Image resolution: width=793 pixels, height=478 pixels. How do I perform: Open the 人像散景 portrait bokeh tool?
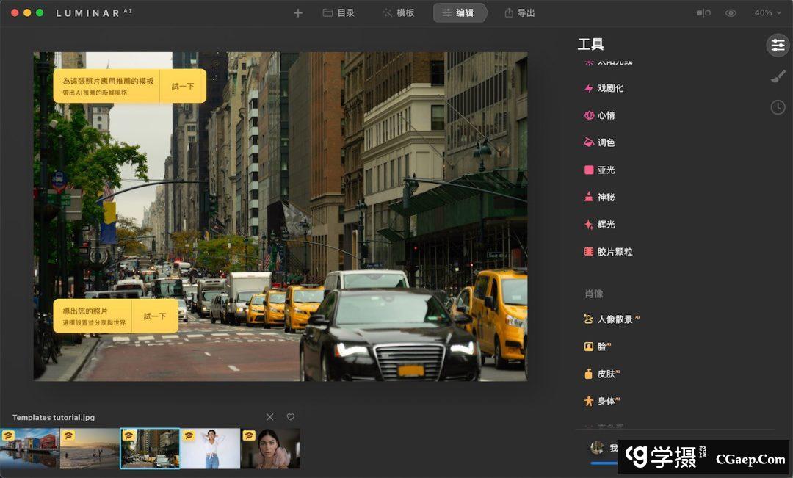tap(614, 319)
